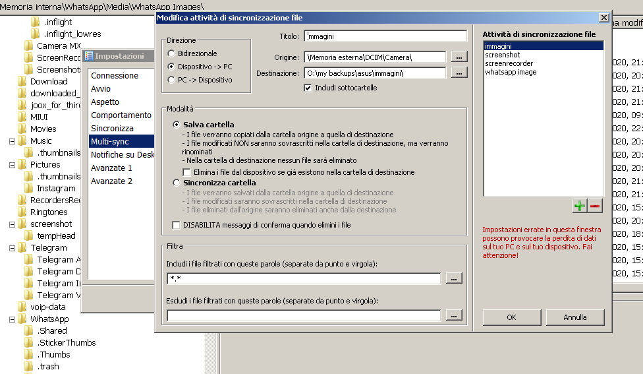Click the include filter field with *.*
The height and width of the screenshot is (374, 643).
click(x=304, y=278)
